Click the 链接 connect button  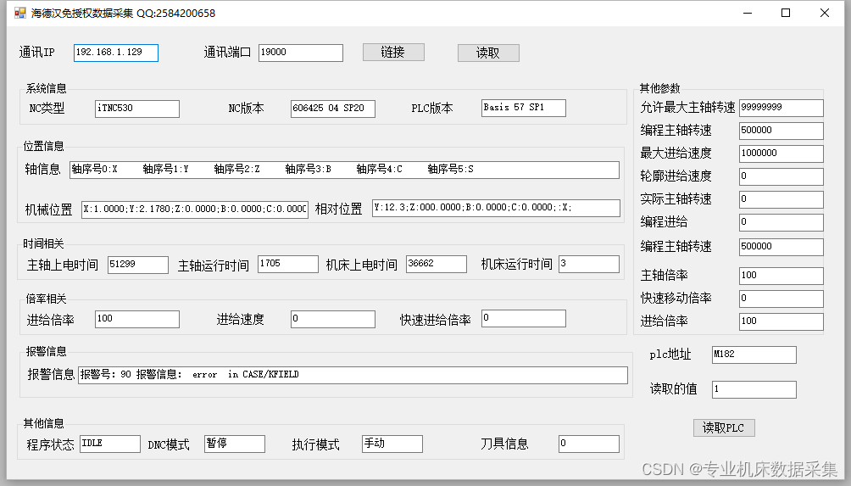click(x=392, y=53)
